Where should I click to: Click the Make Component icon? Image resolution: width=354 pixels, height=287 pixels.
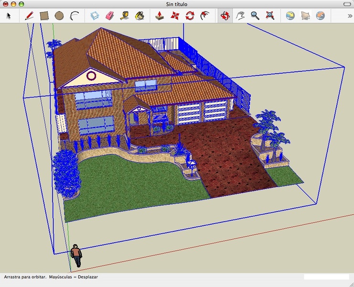[x=95, y=16]
